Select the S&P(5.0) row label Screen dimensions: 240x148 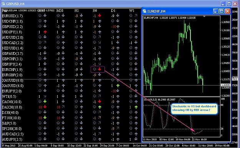[x=9, y=123]
